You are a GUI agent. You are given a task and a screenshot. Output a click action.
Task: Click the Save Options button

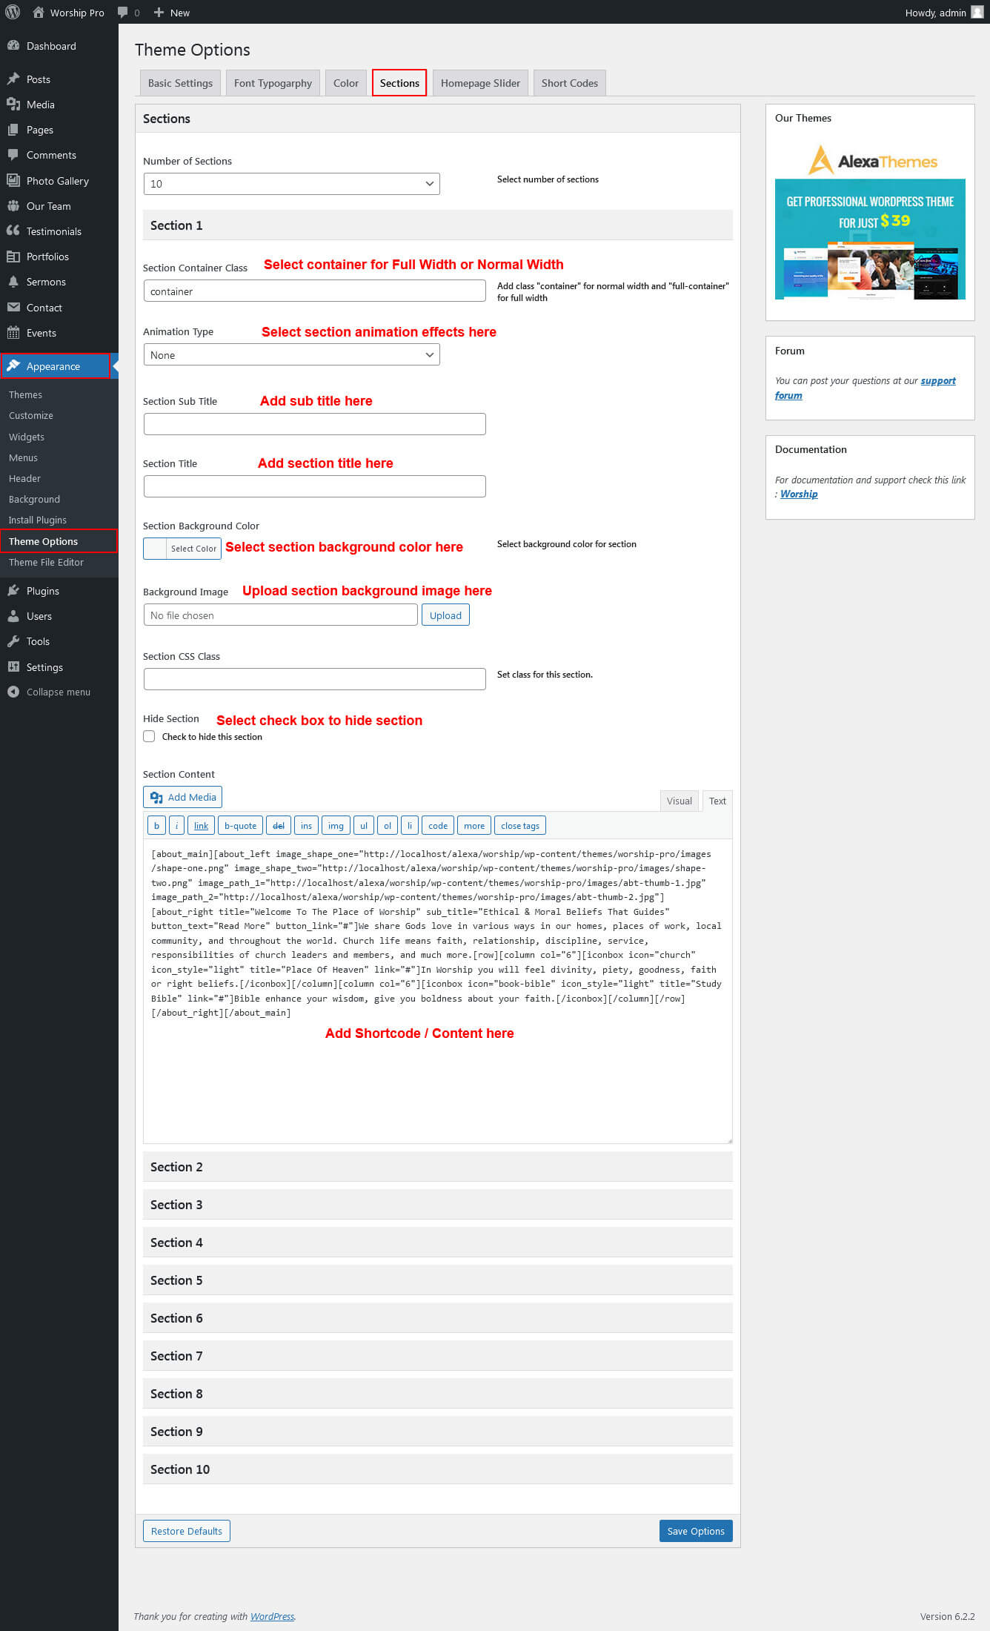pyautogui.click(x=695, y=1531)
